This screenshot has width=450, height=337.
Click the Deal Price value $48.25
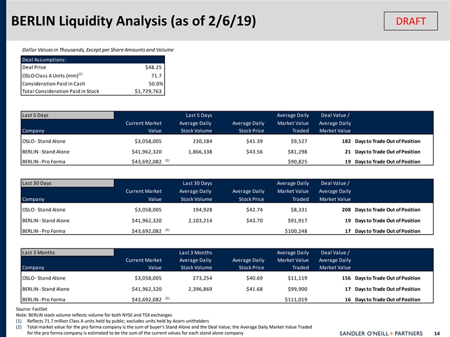[154, 67]
